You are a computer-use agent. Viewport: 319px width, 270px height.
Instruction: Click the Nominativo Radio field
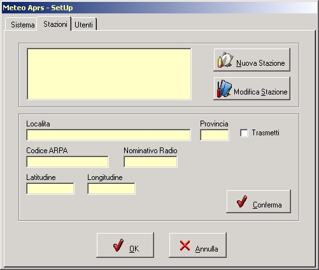click(x=150, y=161)
